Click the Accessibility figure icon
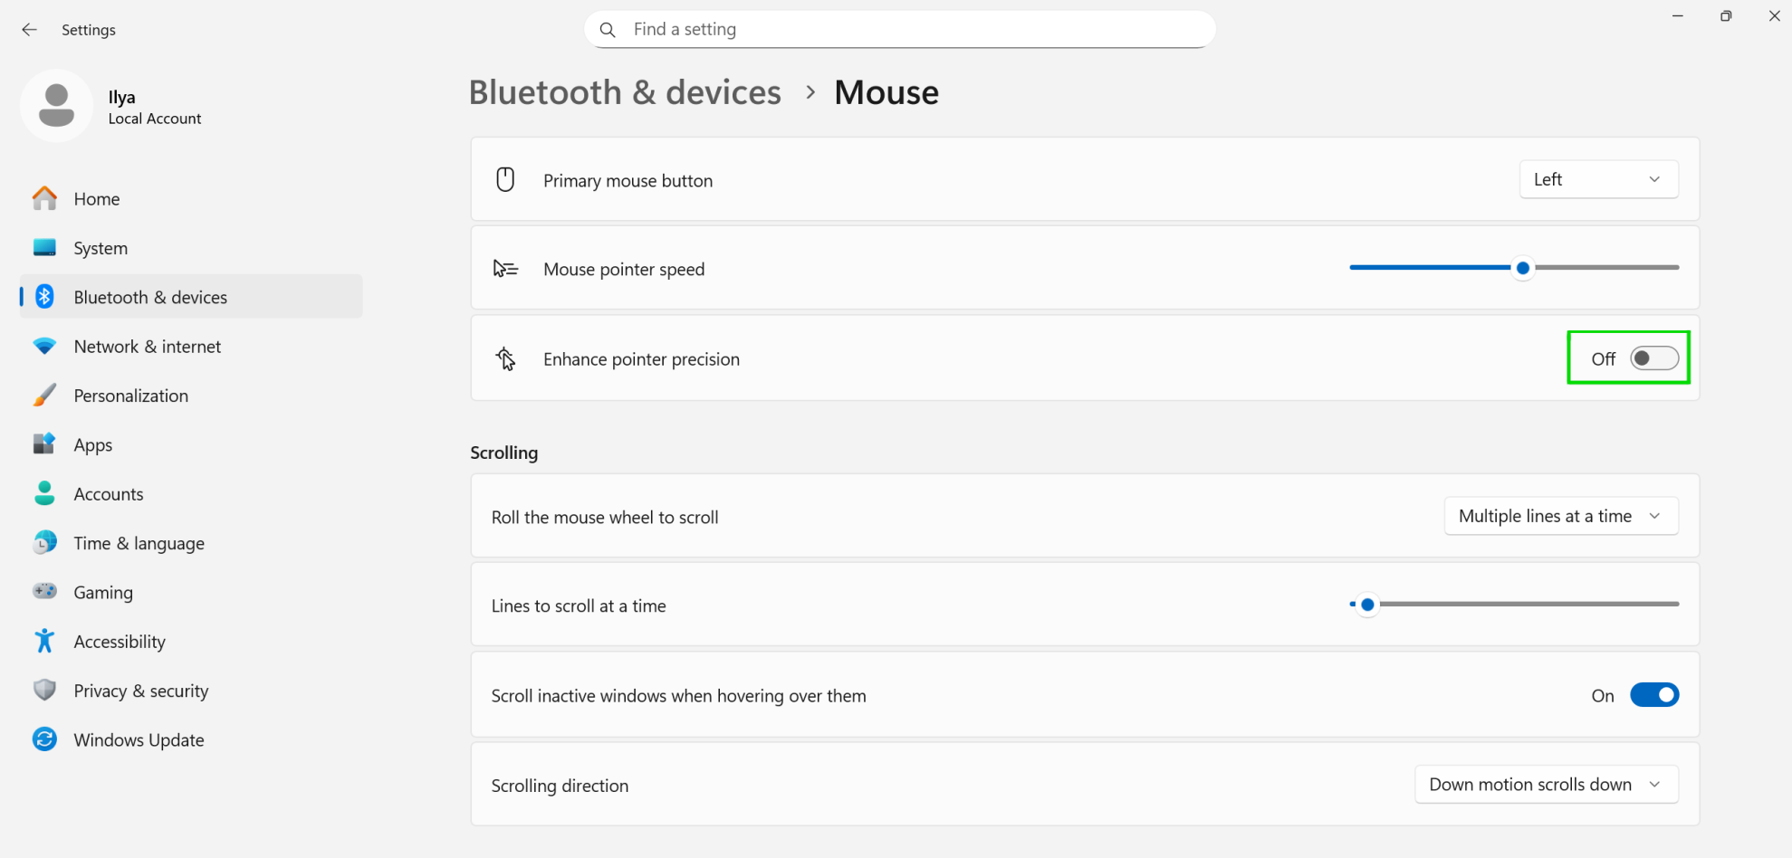This screenshot has height=858, width=1792. [44, 641]
